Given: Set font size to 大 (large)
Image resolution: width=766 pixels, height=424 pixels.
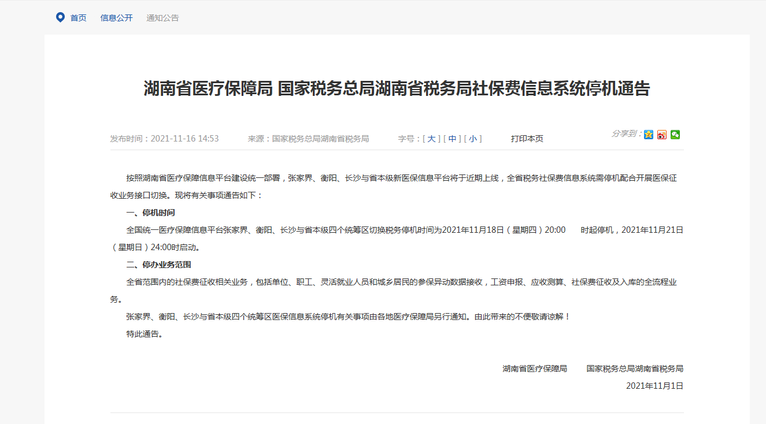Looking at the screenshot, I should [431, 139].
